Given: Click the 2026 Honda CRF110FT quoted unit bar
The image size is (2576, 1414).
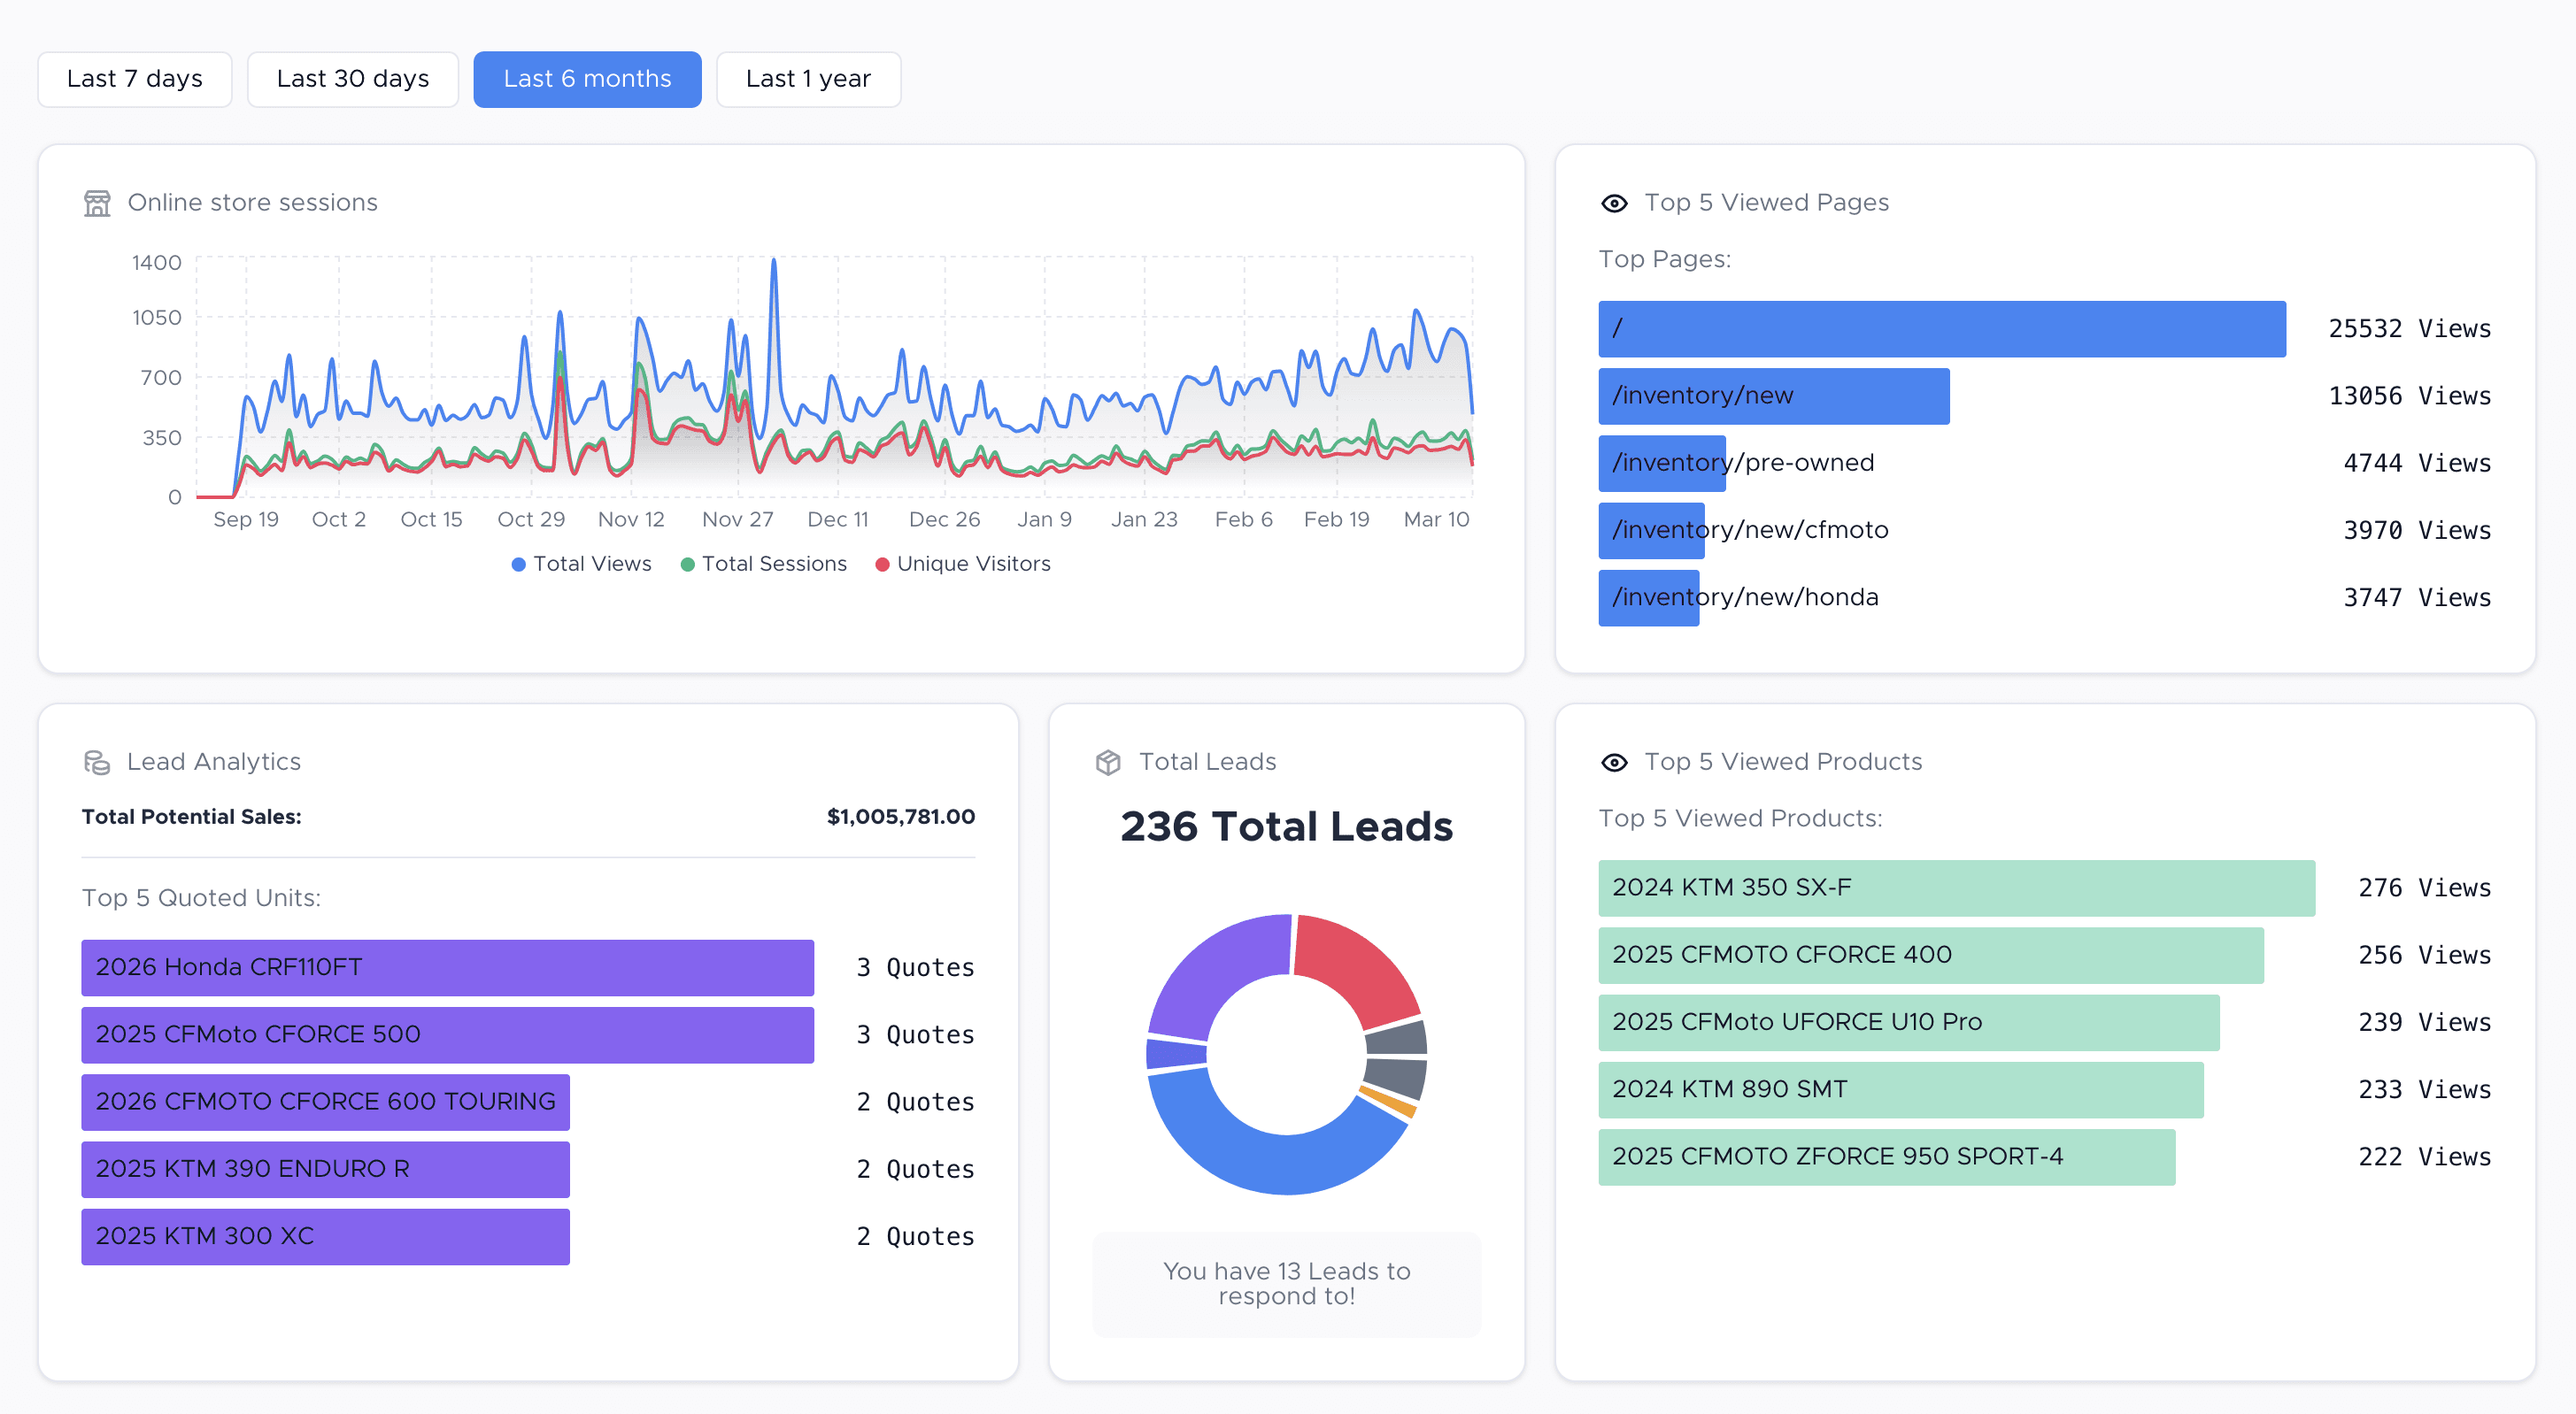Looking at the screenshot, I should (447, 967).
